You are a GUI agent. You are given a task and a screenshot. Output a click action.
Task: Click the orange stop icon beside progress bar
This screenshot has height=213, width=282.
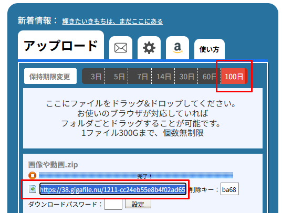[x=33, y=175]
